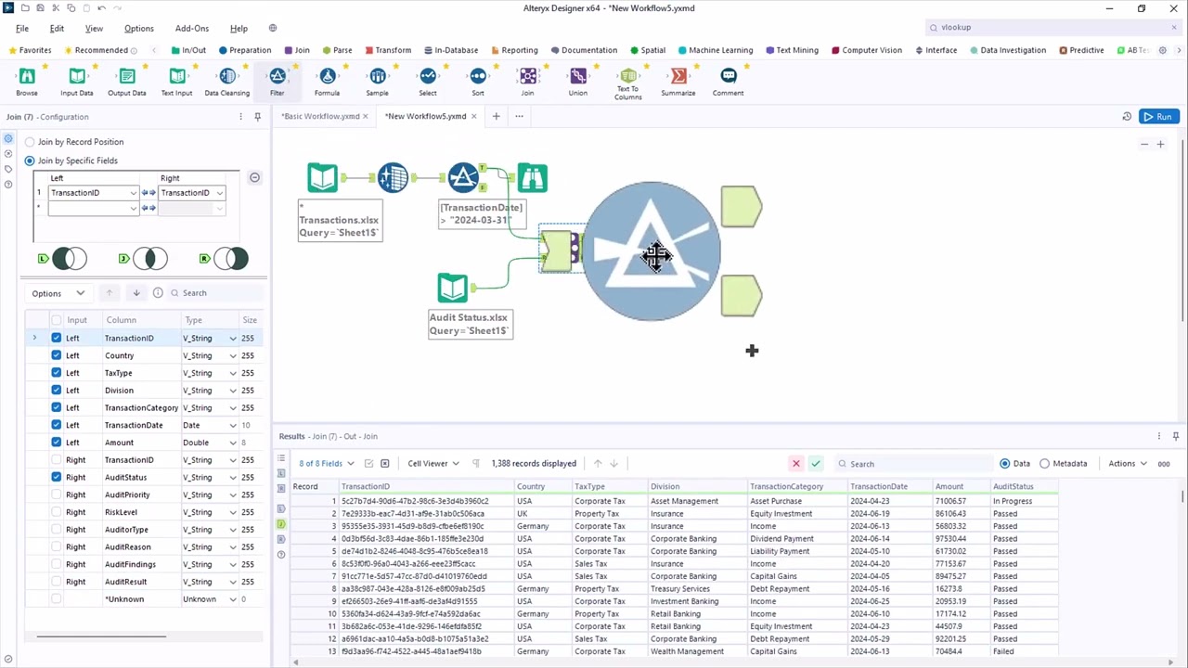
Task: Uncheck the Left Country field
Action: 57,355
